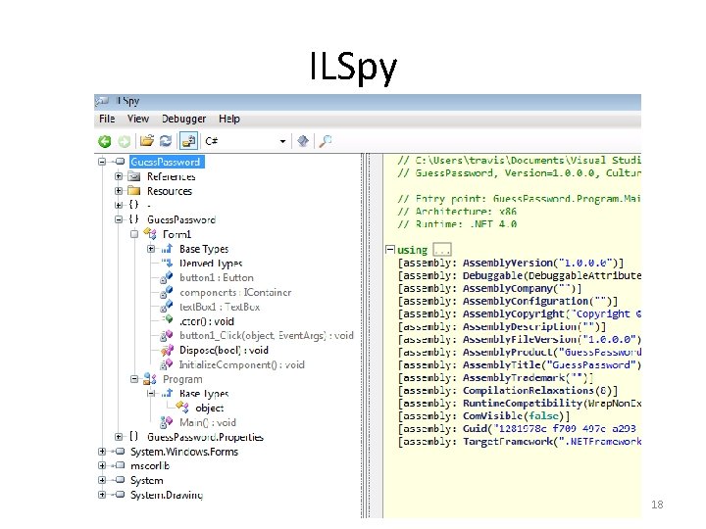This screenshot has height=529, width=706.
Task: Open the Debugger menu
Action: (183, 119)
